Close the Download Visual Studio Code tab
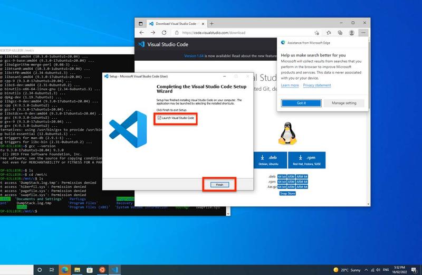This screenshot has width=422, height=275. 203,24
